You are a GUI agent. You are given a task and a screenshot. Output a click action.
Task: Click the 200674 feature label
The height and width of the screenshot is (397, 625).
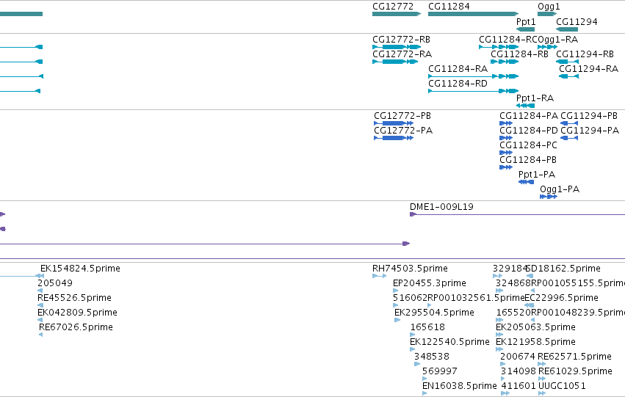click(518, 357)
